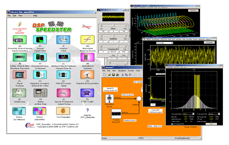Open overlay signal dropdown in PDF scope
229x145 pixels.
[189, 114]
